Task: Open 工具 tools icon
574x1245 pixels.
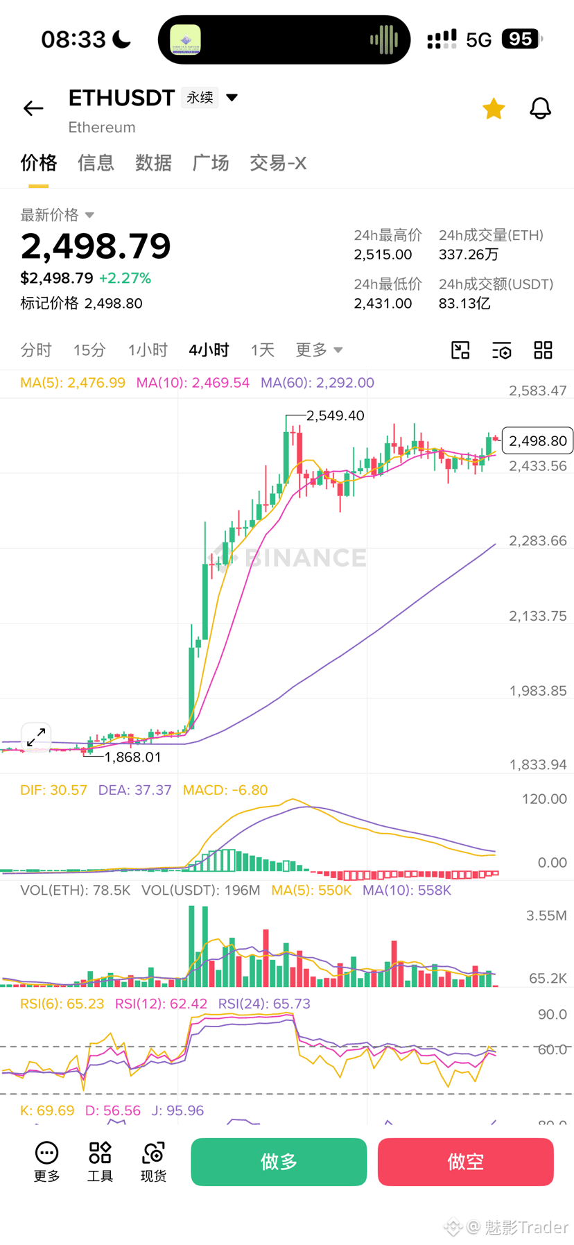Action: click(x=100, y=1162)
